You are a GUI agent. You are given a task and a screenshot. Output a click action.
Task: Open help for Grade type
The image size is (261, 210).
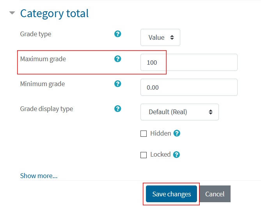(117, 34)
